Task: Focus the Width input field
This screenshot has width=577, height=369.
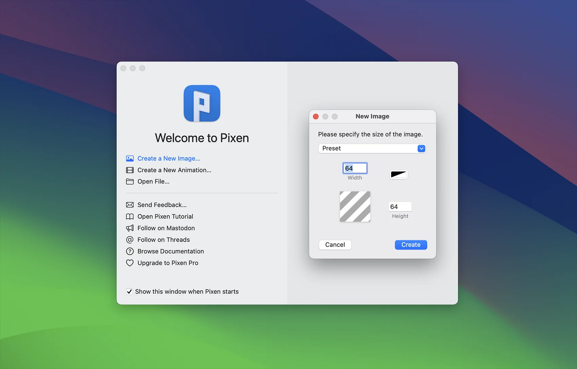Action: point(355,168)
